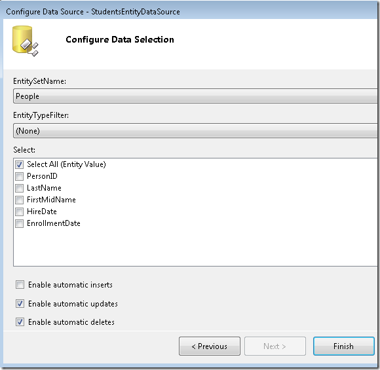Check the Select All (Entity Value) checkbox
Viewport: 380px width, 370px height.
click(x=20, y=164)
